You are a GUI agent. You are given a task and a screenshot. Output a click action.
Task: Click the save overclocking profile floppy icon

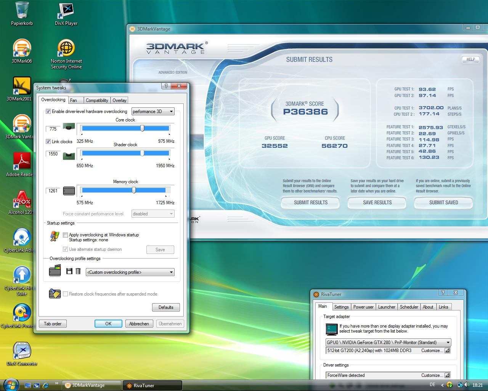[x=69, y=271]
